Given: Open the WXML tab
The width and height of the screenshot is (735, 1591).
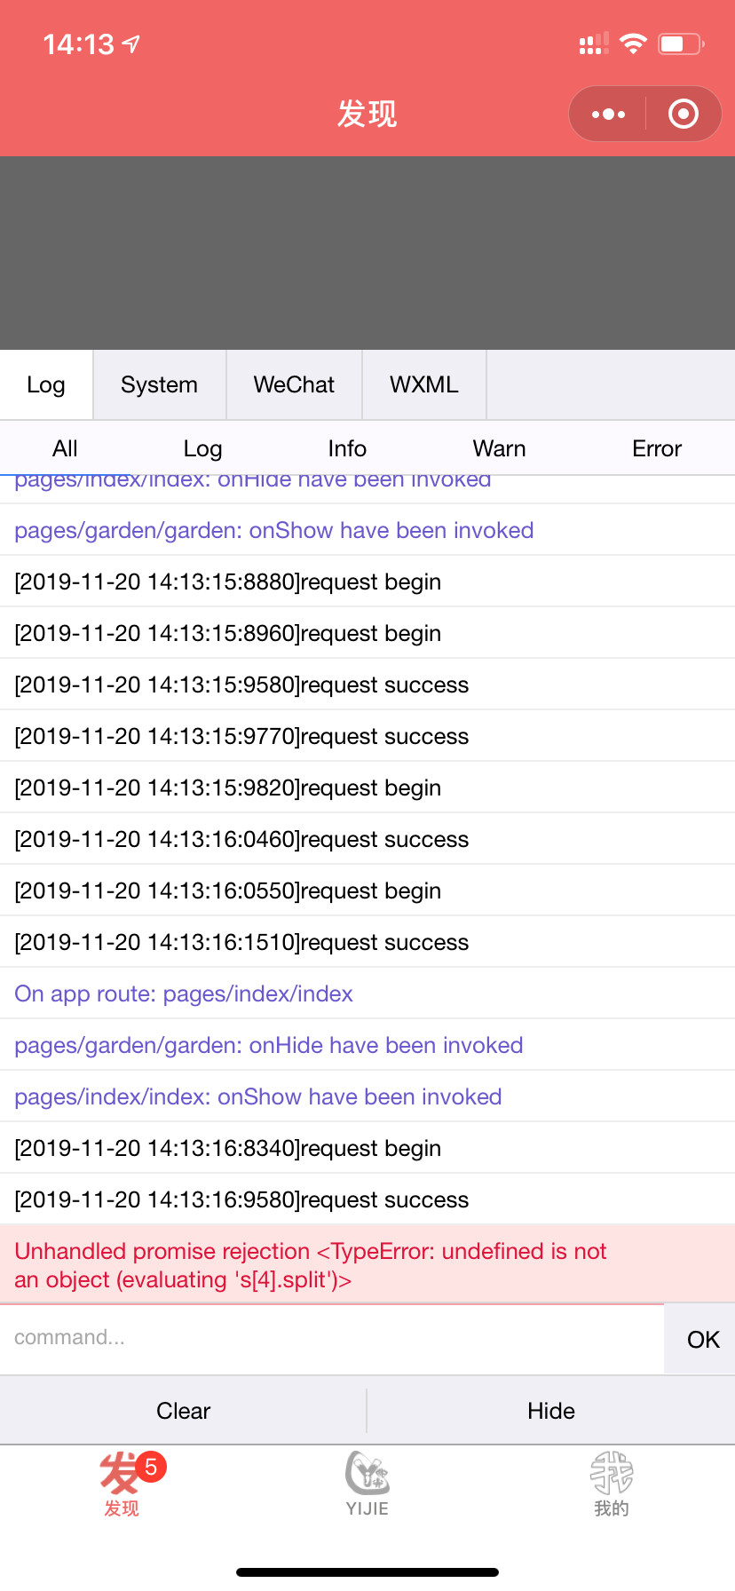Looking at the screenshot, I should (424, 384).
